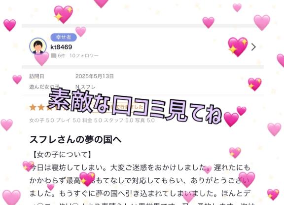The width and height of the screenshot is (284, 205).
Task: Select the kt8469 username
Action: pos(61,47)
